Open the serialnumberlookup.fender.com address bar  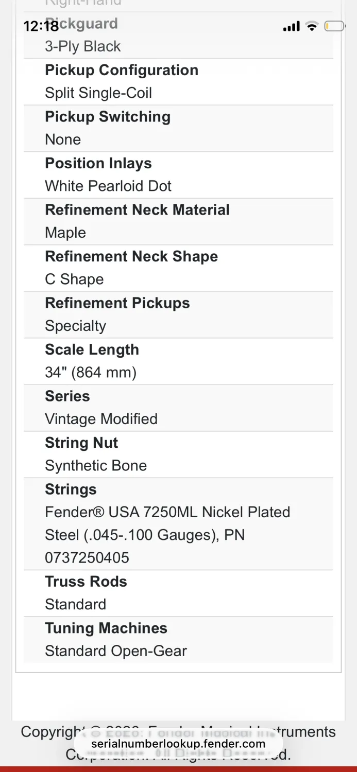coord(178,744)
